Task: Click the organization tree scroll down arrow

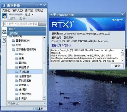Action: pos(44,98)
